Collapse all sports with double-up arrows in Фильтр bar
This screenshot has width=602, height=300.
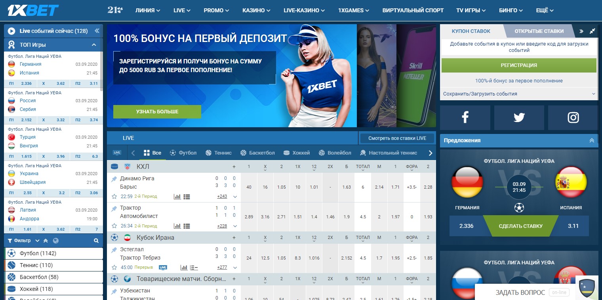coord(46,241)
